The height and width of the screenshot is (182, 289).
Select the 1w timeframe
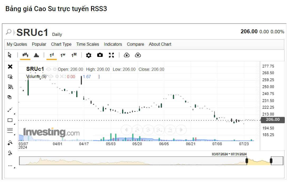(63, 55)
